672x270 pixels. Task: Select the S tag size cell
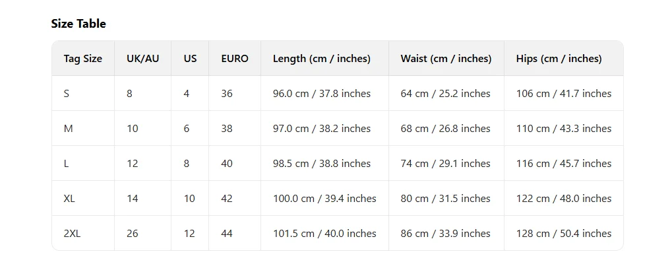[x=67, y=94]
